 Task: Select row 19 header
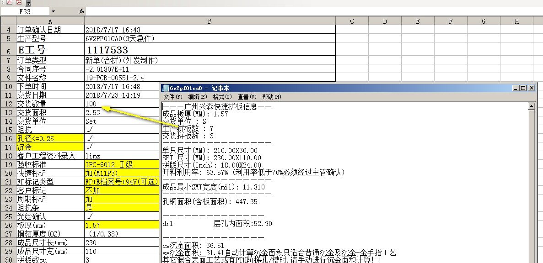coord(8,164)
